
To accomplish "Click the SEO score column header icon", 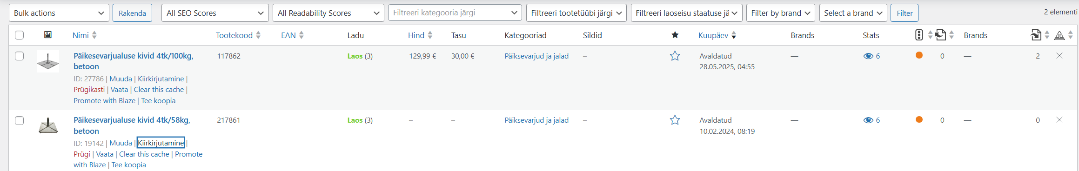I will click(919, 35).
